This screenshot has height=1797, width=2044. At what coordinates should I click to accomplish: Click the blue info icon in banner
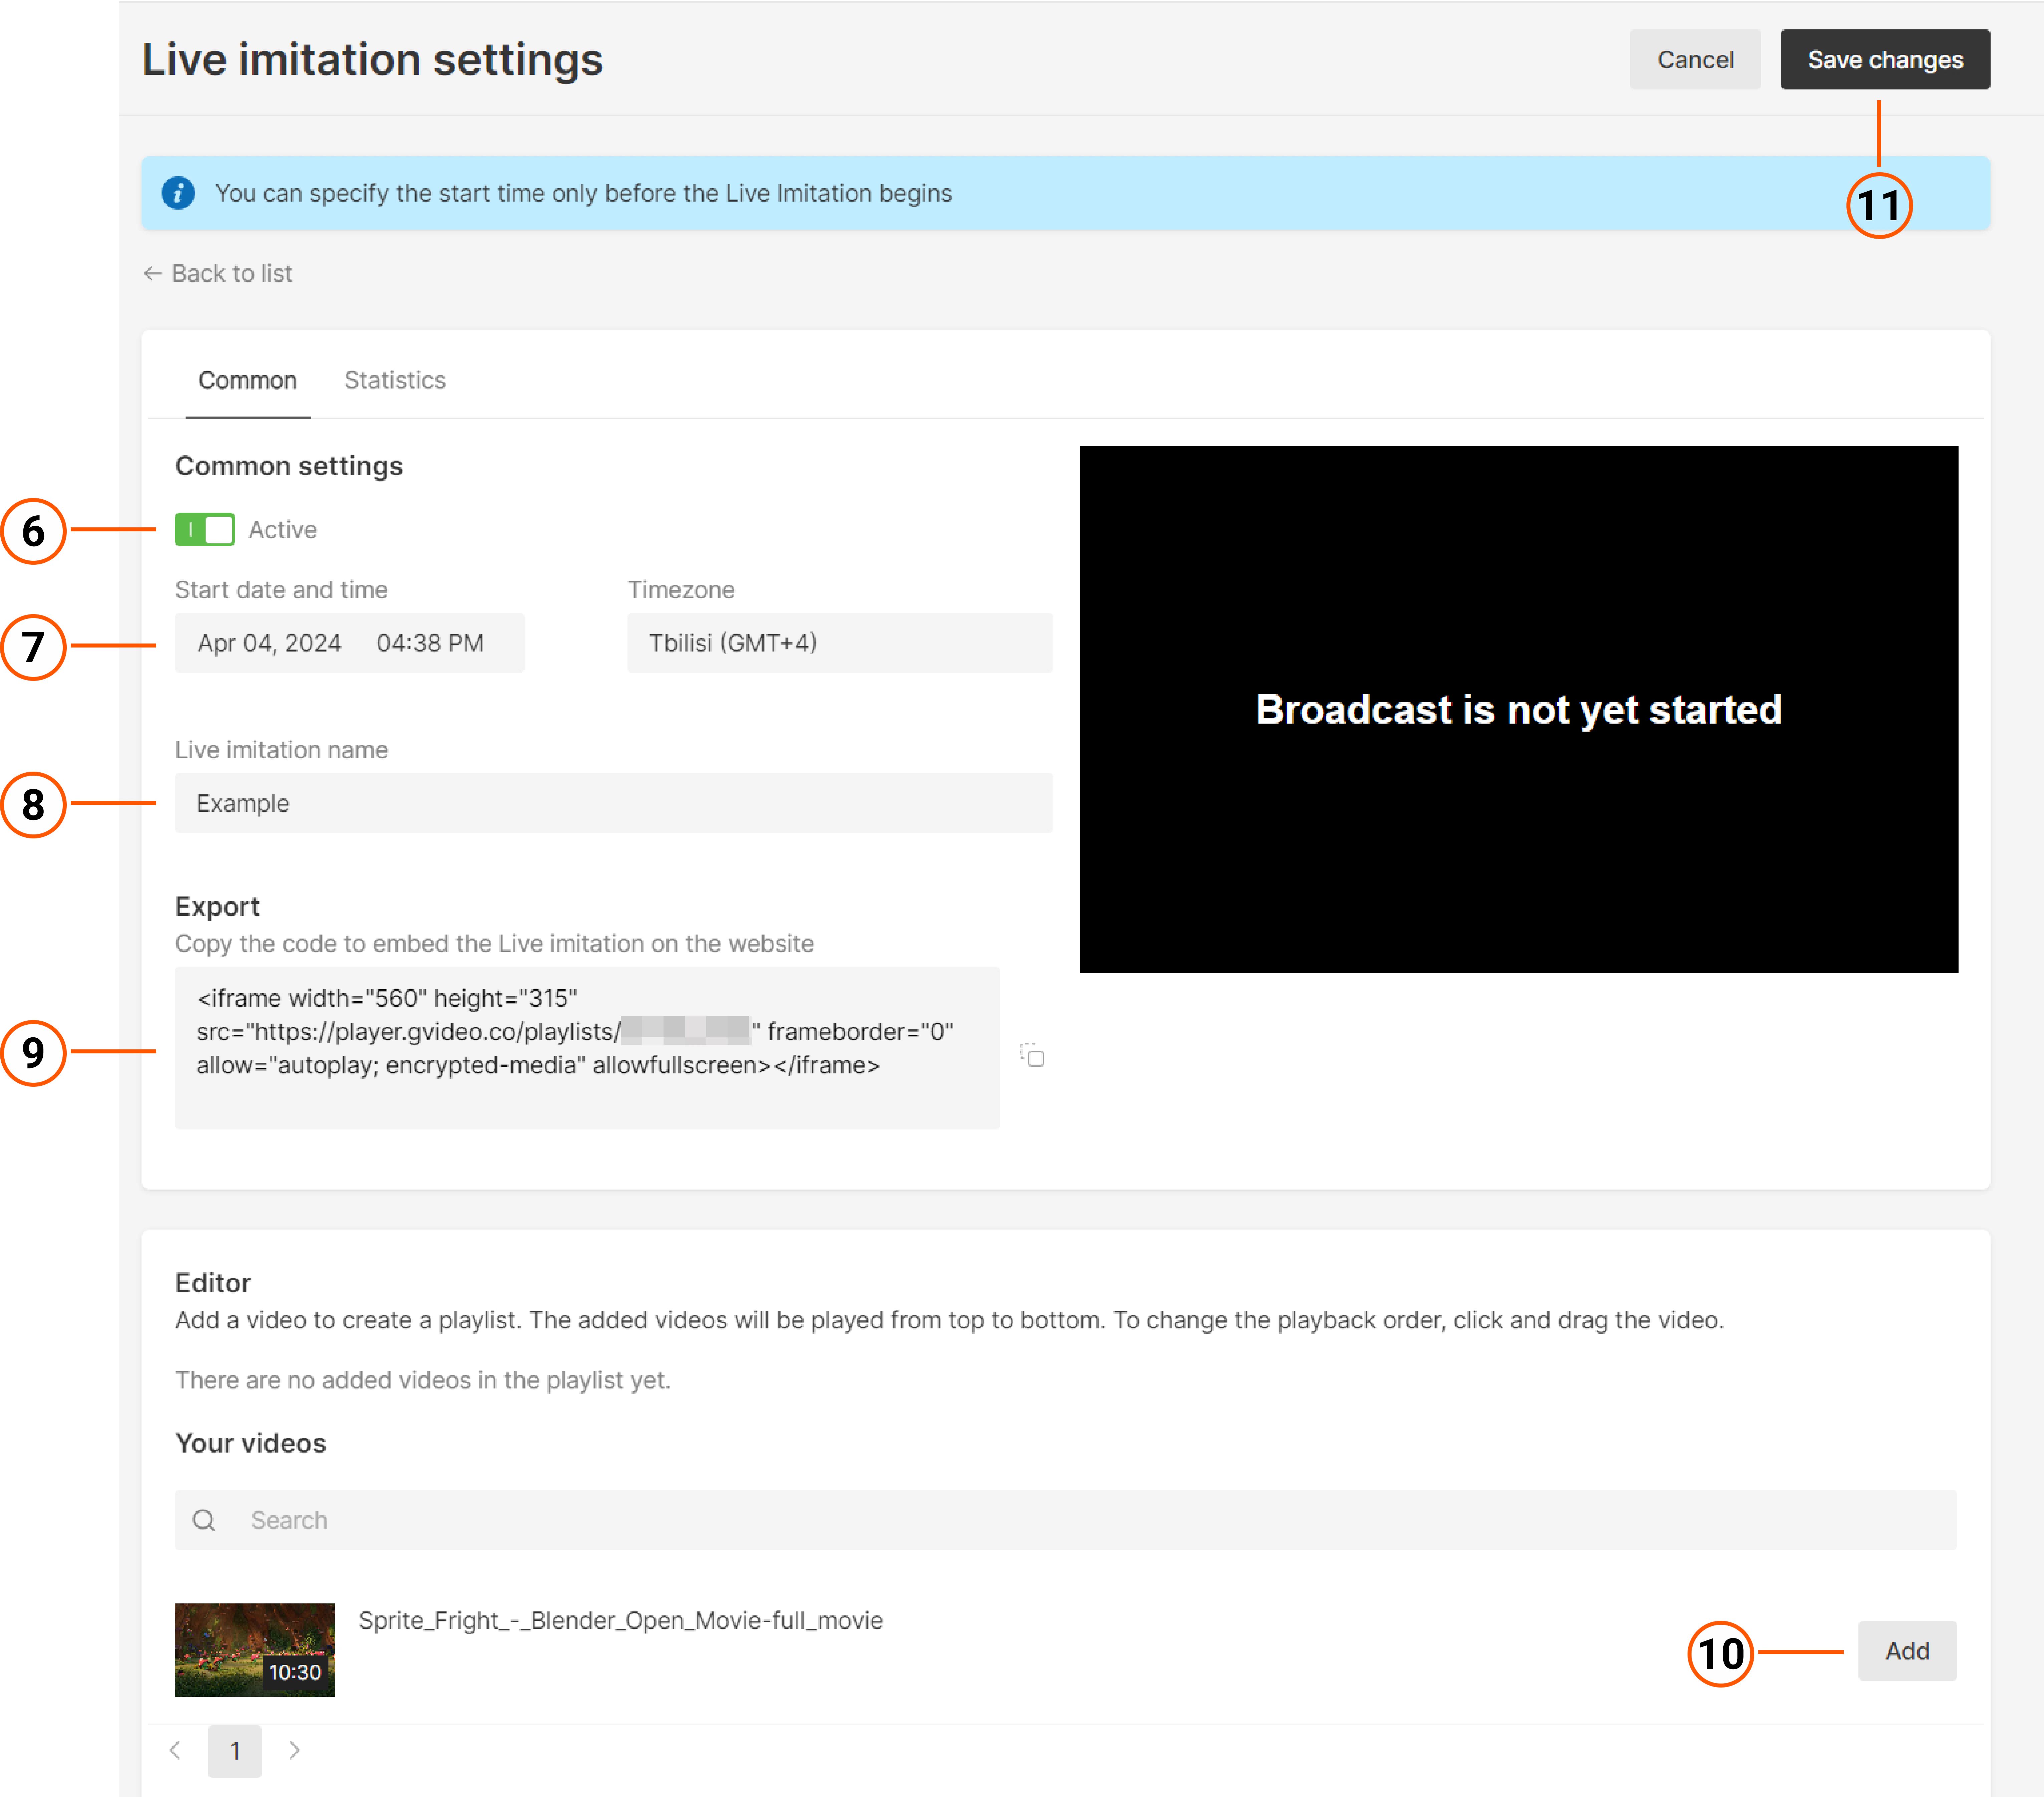point(178,193)
